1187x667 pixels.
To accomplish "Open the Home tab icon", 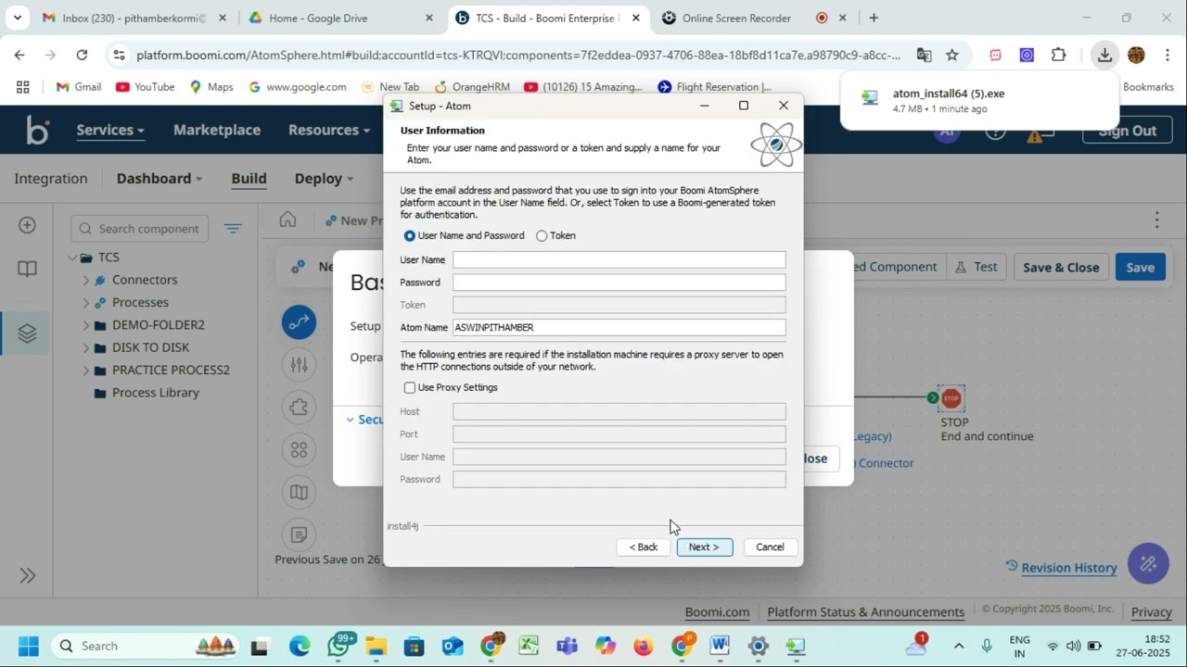I will [x=287, y=220].
